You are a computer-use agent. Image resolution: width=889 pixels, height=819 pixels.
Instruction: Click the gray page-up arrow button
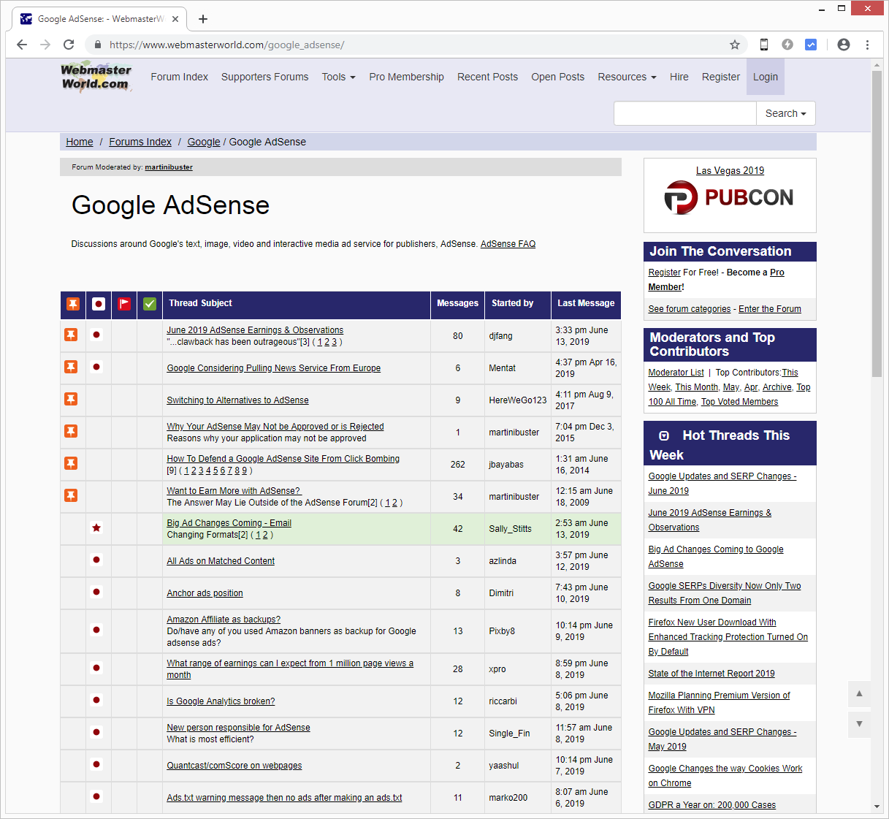click(859, 693)
